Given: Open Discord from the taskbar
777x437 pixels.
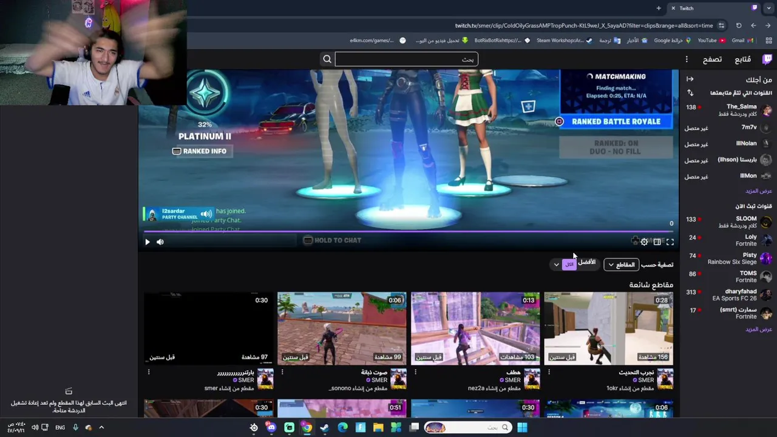Looking at the screenshot, I should 271,427.
